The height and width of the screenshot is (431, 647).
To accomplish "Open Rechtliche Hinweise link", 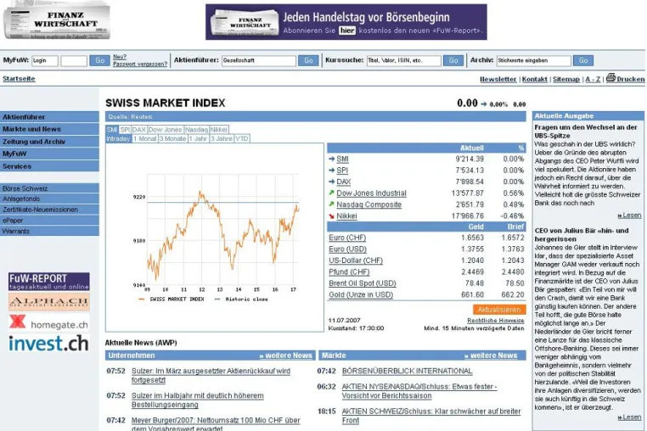I will [496, 321].
